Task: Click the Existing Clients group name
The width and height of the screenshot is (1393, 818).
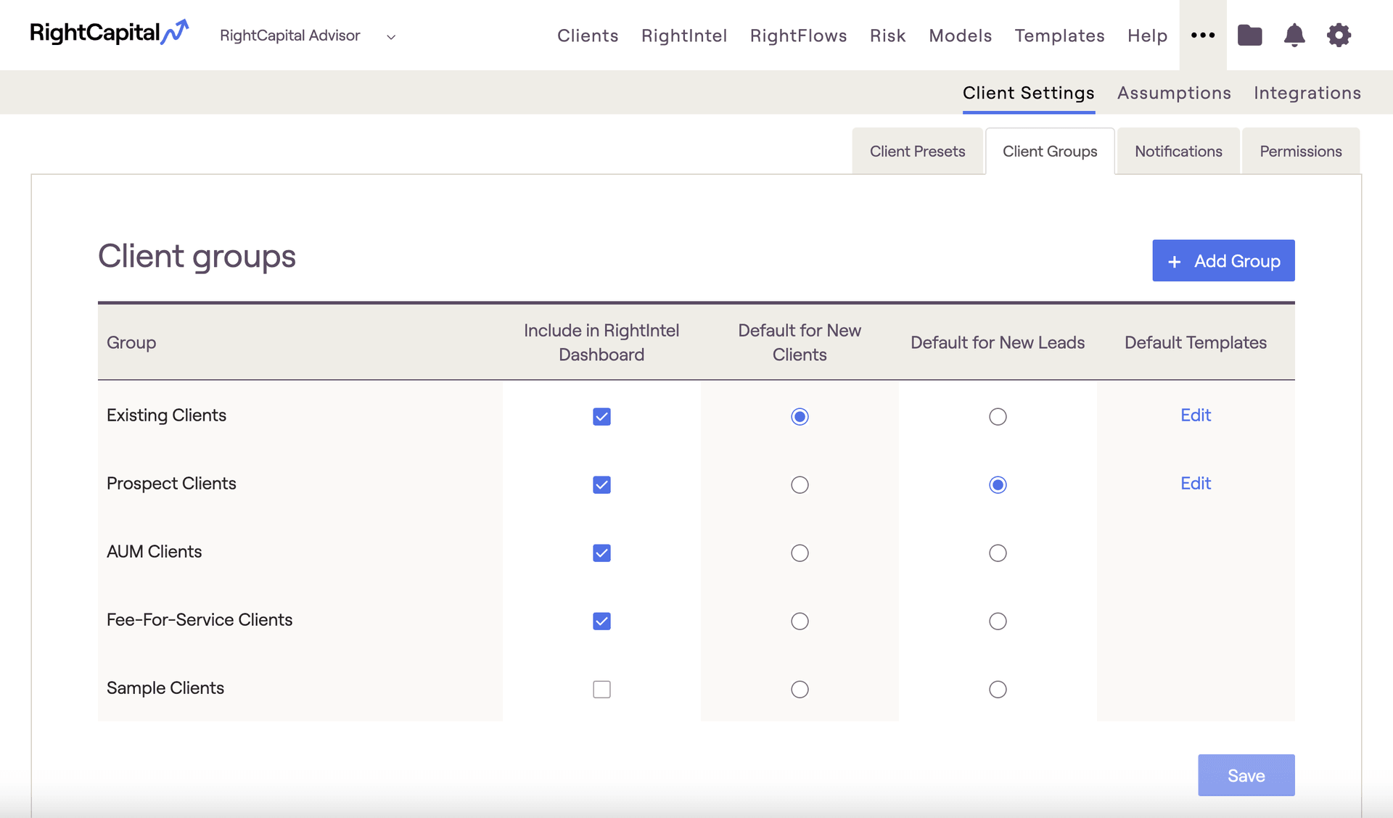Action: click(166, 415)
